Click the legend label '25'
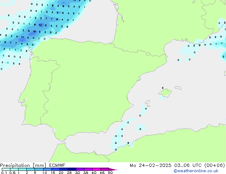Screen dimensions: 226x174 tap(69, 173)
